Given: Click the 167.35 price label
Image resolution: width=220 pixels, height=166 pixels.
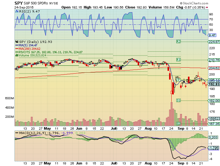Looking at the screenshot, I should pyautogui.click(x=214, y=124).
